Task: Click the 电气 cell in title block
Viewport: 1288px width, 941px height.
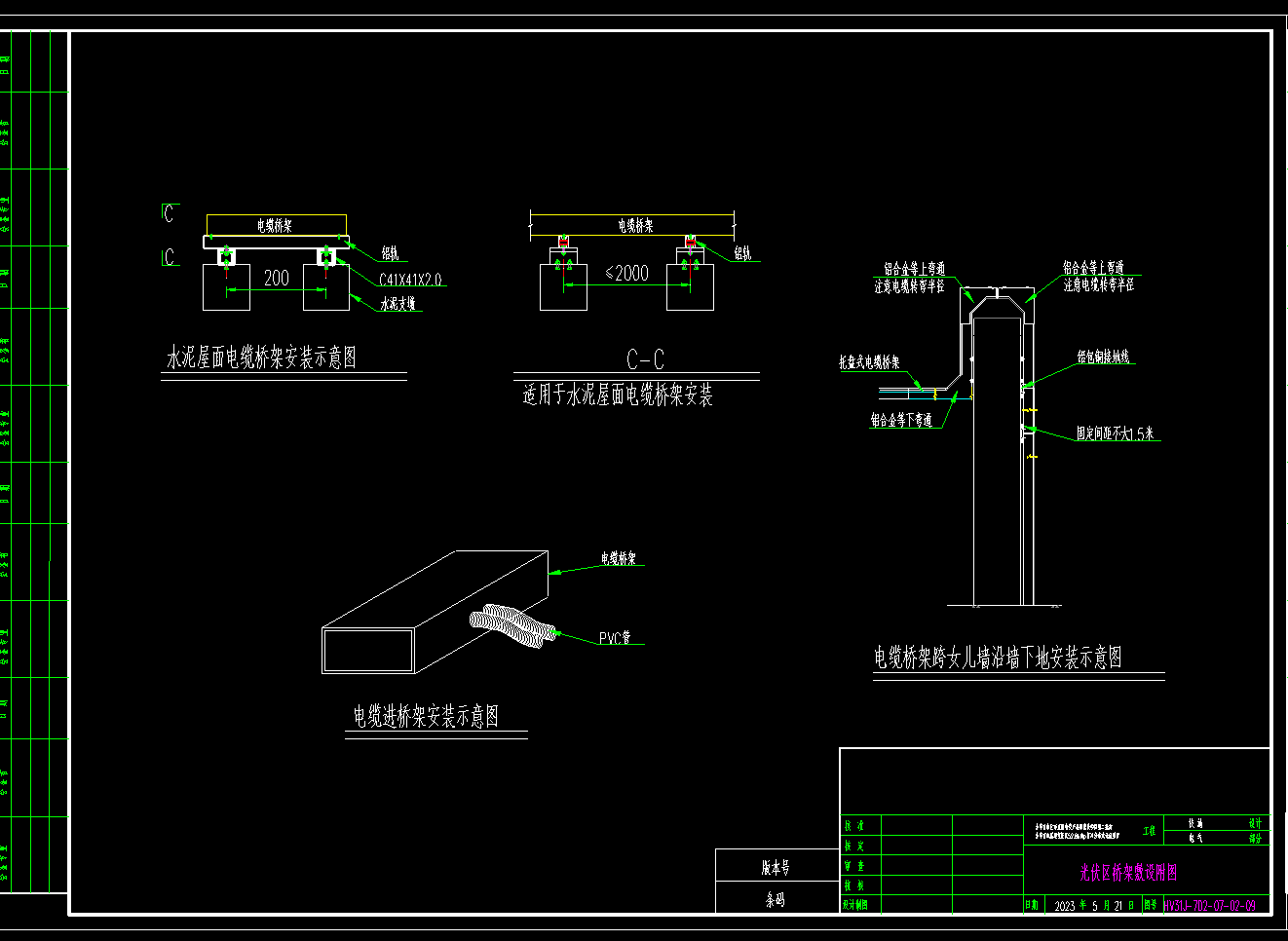Action: 1195,838
